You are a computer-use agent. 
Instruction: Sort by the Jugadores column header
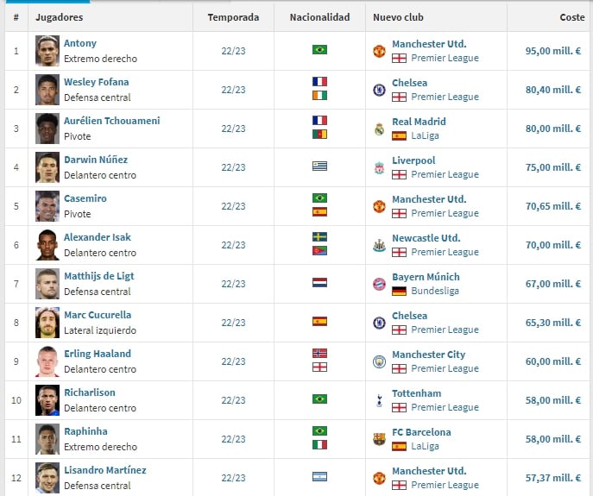pyautogui.click(x=59, y=17)
